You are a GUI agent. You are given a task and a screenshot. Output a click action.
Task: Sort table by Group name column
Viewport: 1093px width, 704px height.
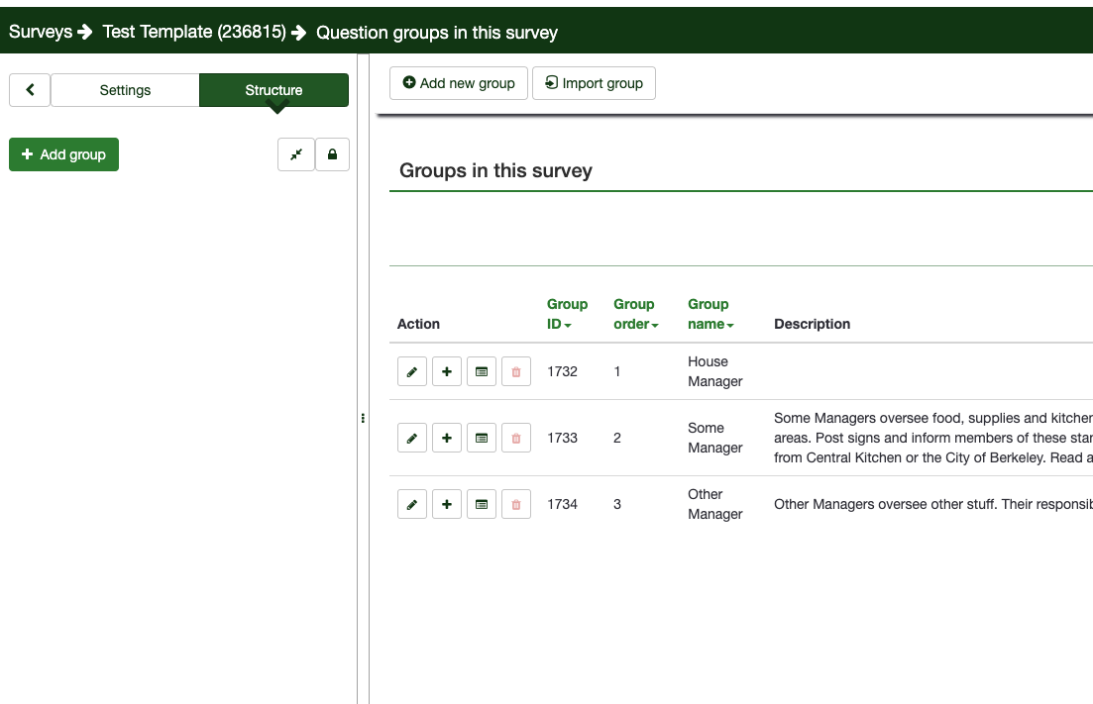[x=710, y=314]
